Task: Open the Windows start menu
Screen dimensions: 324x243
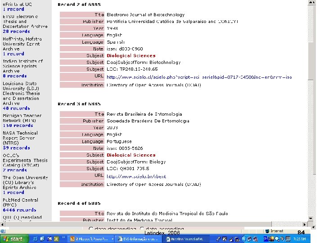Action: click(14, 239)
